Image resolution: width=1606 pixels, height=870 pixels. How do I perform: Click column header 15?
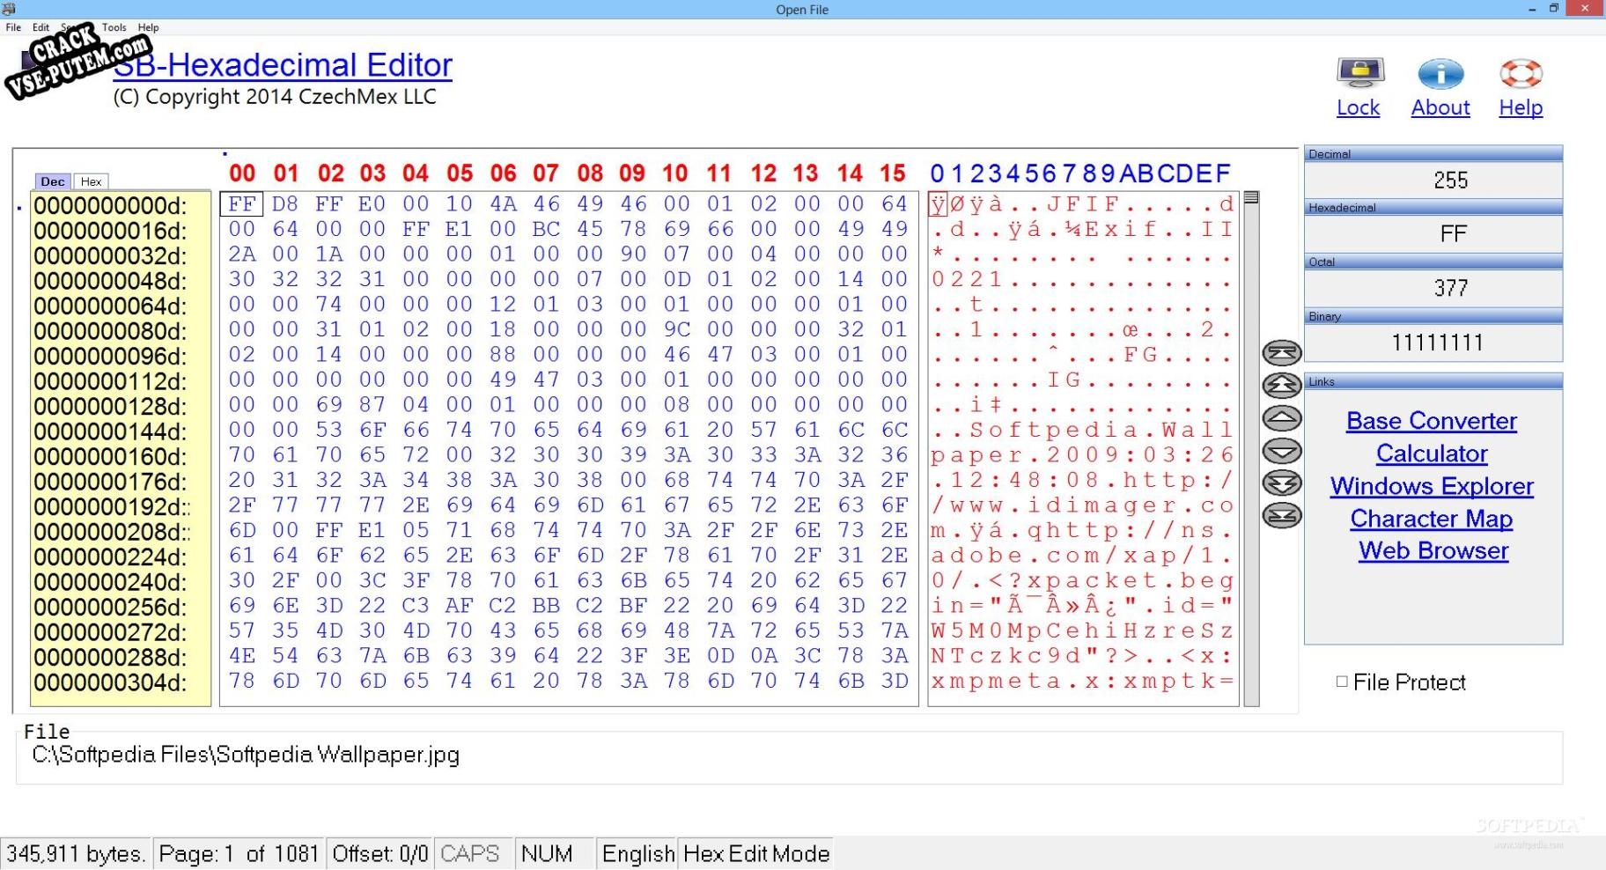[893, 173]
